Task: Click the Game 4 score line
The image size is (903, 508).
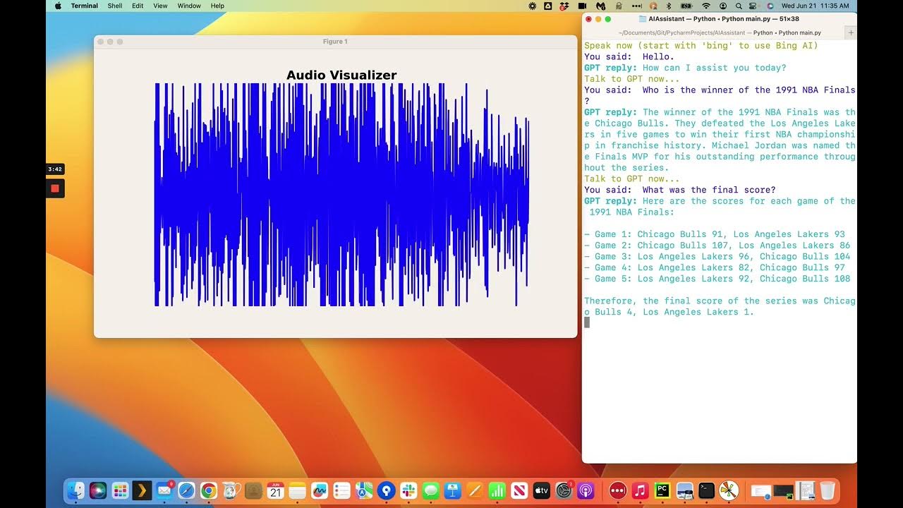Action: click(x=715, y=267)
